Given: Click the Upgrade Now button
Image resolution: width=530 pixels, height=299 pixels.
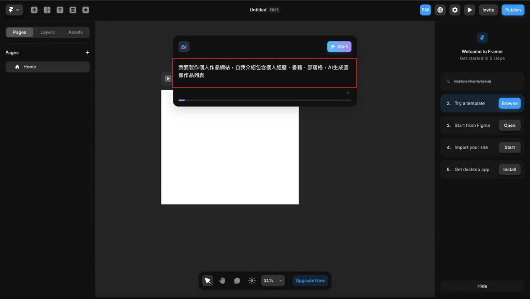Looking at the screenshot, I should click(x=310, y=280).
